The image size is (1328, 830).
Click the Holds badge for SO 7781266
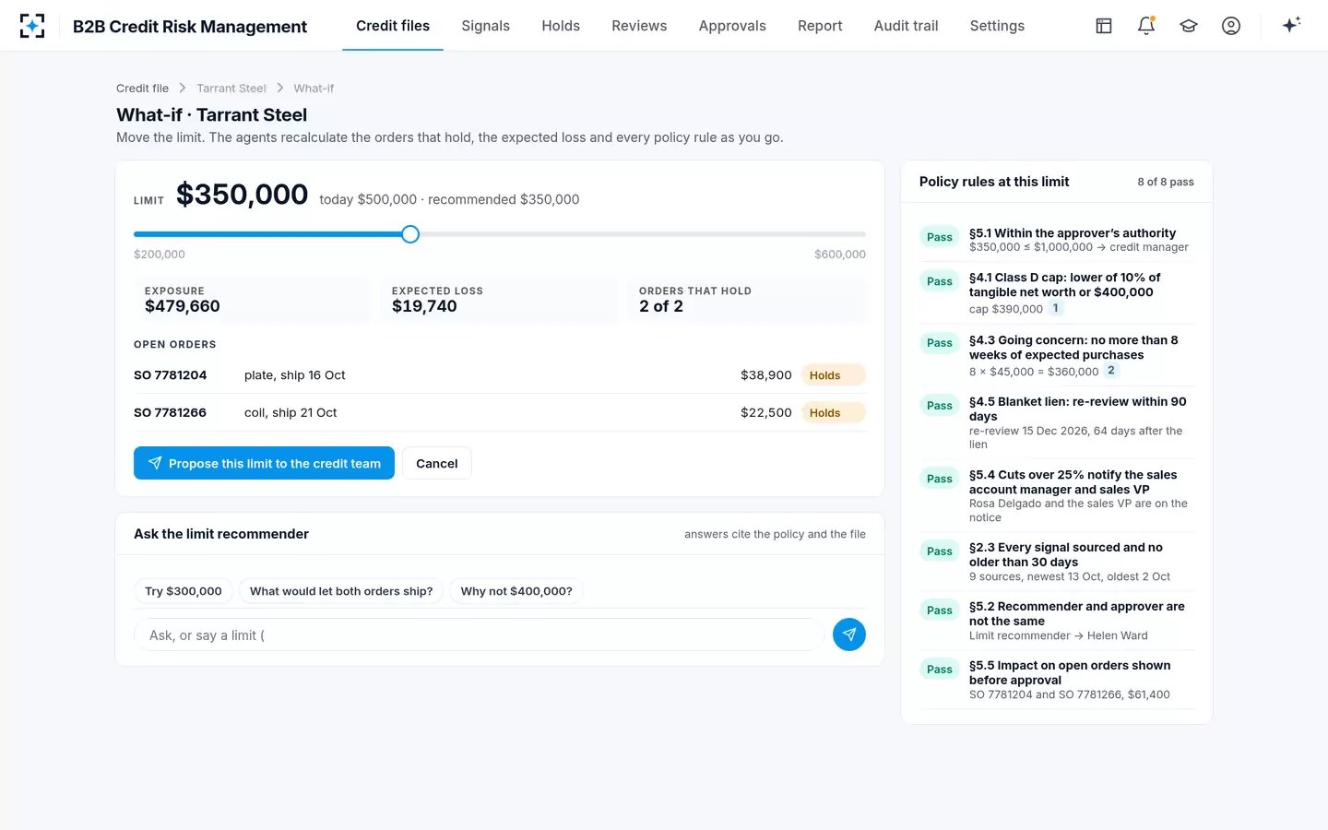(833, 412)
